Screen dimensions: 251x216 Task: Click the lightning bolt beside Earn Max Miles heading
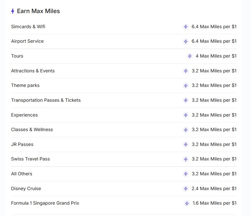[x=13, y=11]
